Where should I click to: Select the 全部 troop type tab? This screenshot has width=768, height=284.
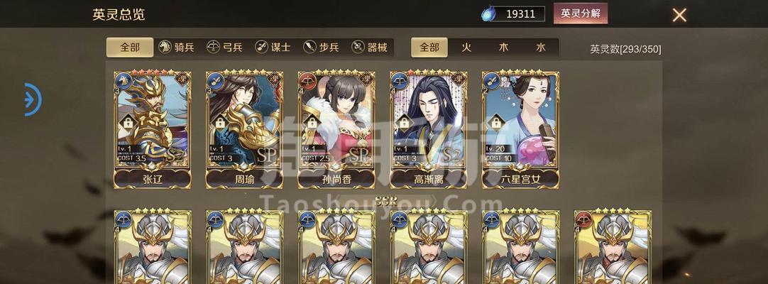point(130,48)
